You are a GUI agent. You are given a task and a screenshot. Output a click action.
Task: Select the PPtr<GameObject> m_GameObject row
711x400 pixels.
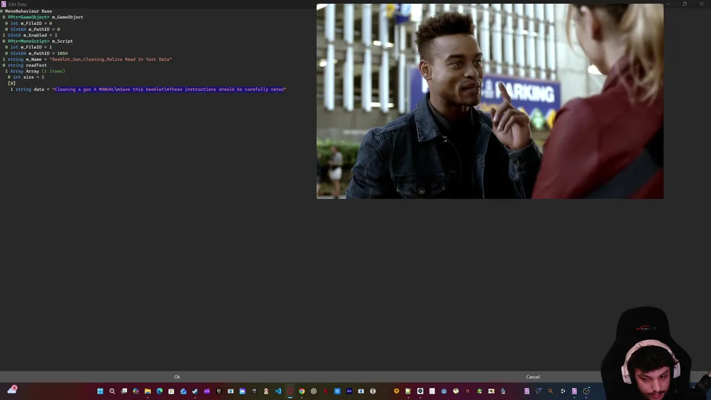point(43,17)
